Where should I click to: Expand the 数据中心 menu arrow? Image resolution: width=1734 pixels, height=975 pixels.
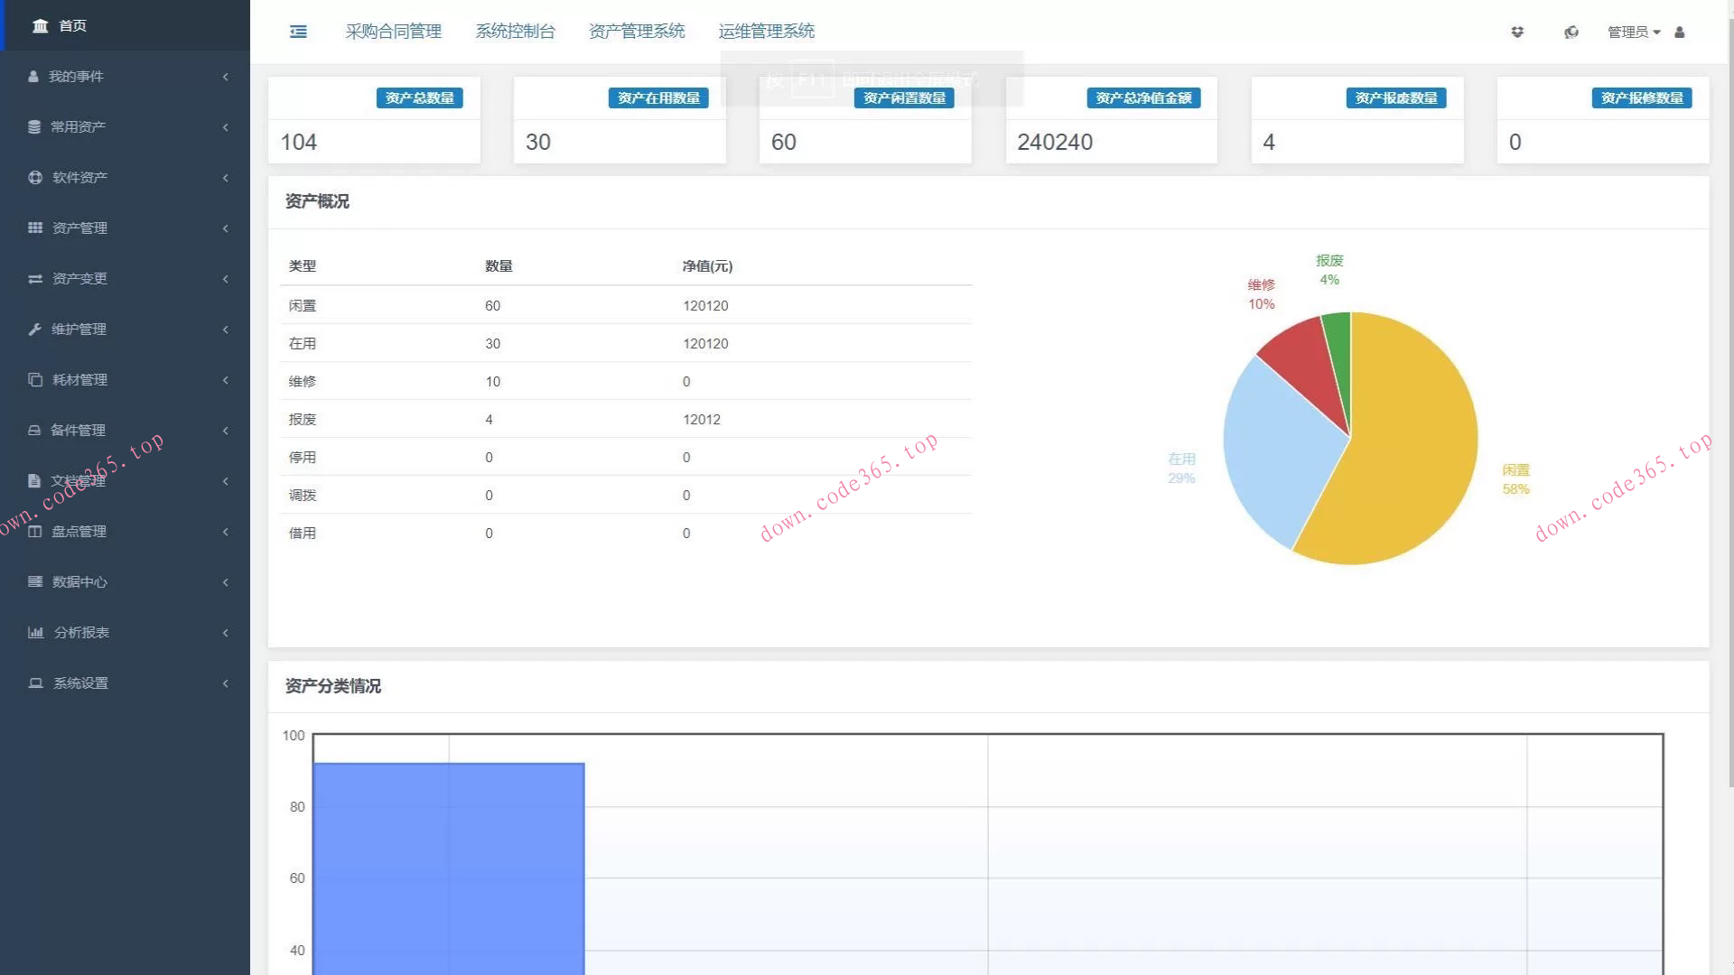(225, 582)
